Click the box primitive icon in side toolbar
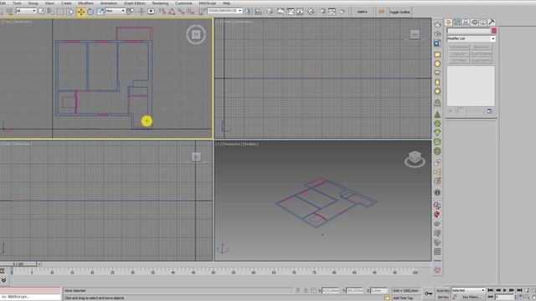Image resolution: width=536 pixels, height=301 pixels. point(437,54)
